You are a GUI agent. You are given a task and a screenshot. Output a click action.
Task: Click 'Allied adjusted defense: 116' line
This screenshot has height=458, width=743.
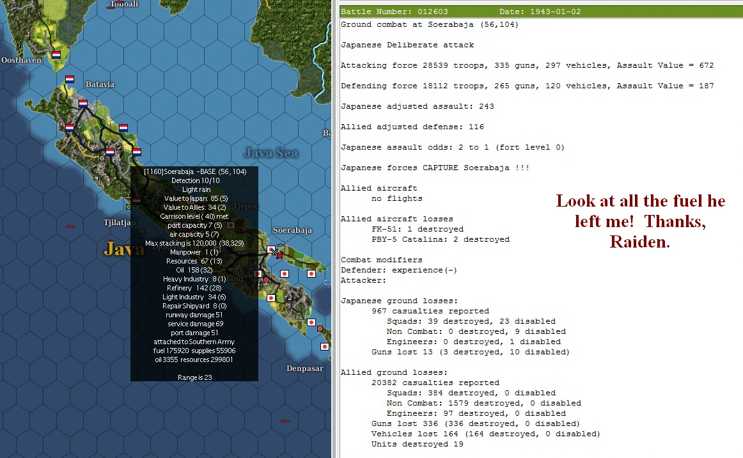(x=412, y=127)
